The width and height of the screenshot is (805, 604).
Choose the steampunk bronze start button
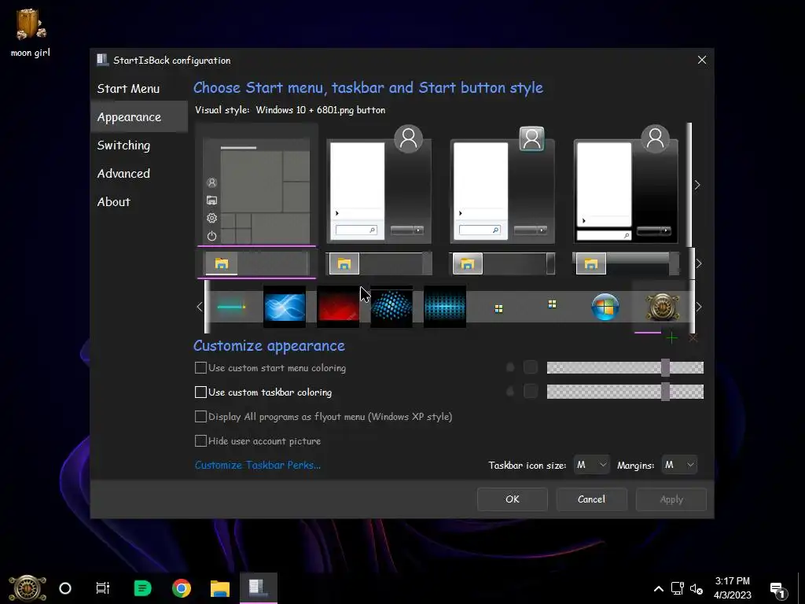(x=662, y=308)
